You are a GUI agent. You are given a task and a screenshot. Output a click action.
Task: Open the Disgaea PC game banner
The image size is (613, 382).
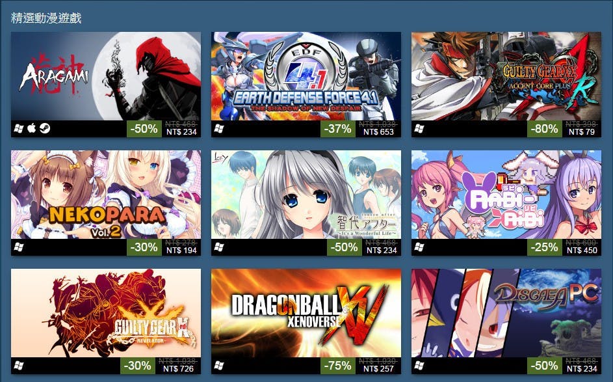click(506, 313)
